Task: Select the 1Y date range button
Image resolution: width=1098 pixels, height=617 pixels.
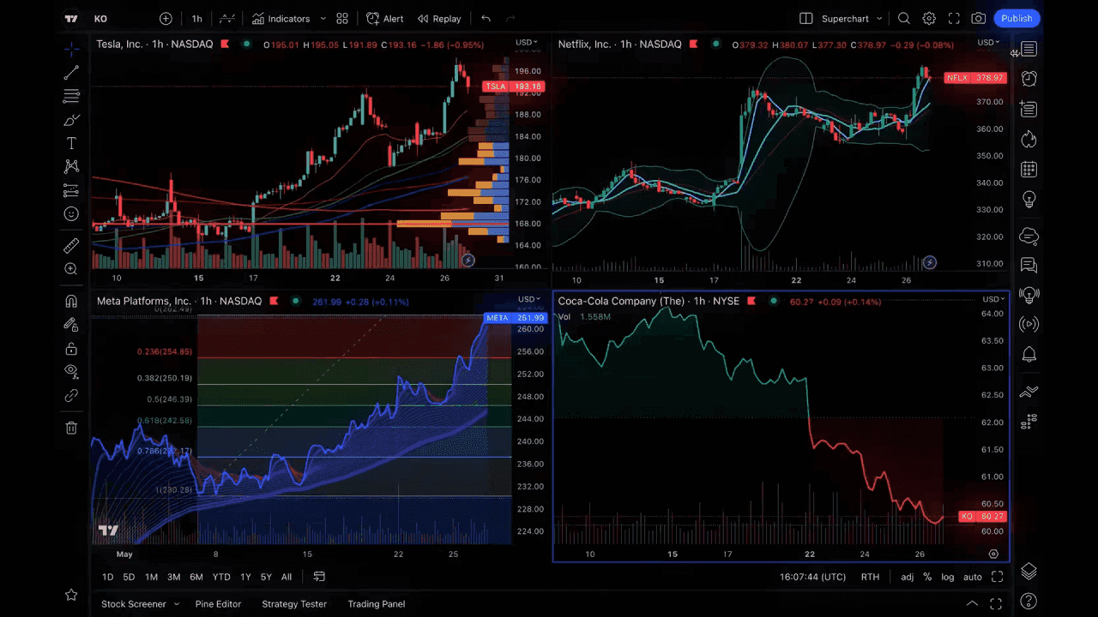Action: tap(245, 577)
